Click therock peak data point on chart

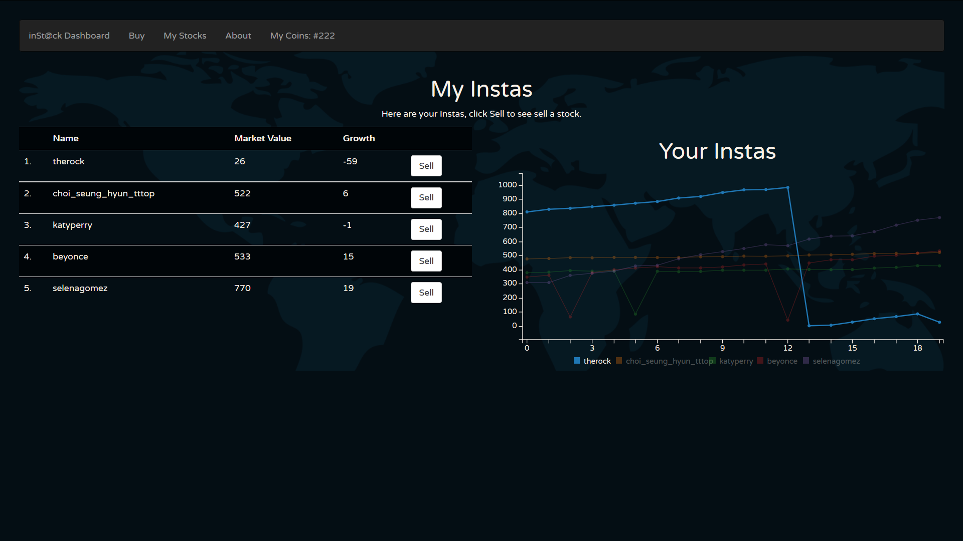(x=787, y=188)
